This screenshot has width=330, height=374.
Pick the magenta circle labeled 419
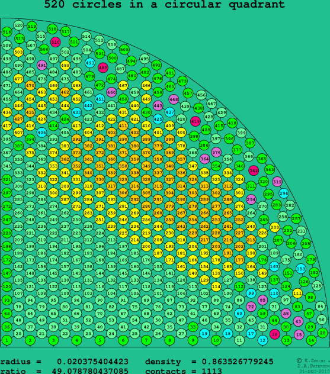click(196, 121)
